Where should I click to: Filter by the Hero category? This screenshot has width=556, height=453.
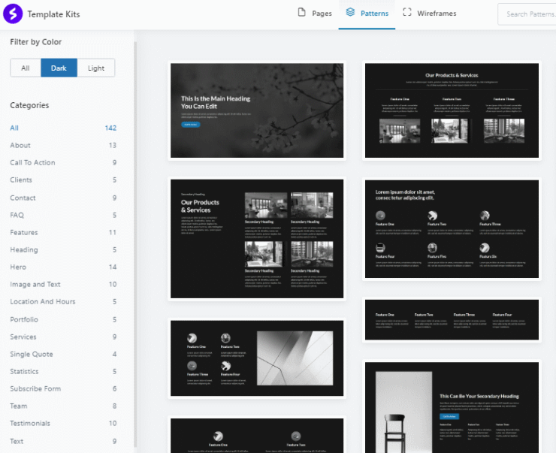pyautogui.click(x=63, y=267)
